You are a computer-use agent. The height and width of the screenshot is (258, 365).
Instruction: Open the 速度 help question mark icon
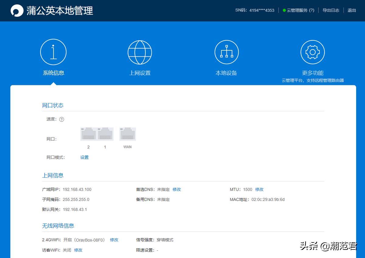[x=61, y=119]
